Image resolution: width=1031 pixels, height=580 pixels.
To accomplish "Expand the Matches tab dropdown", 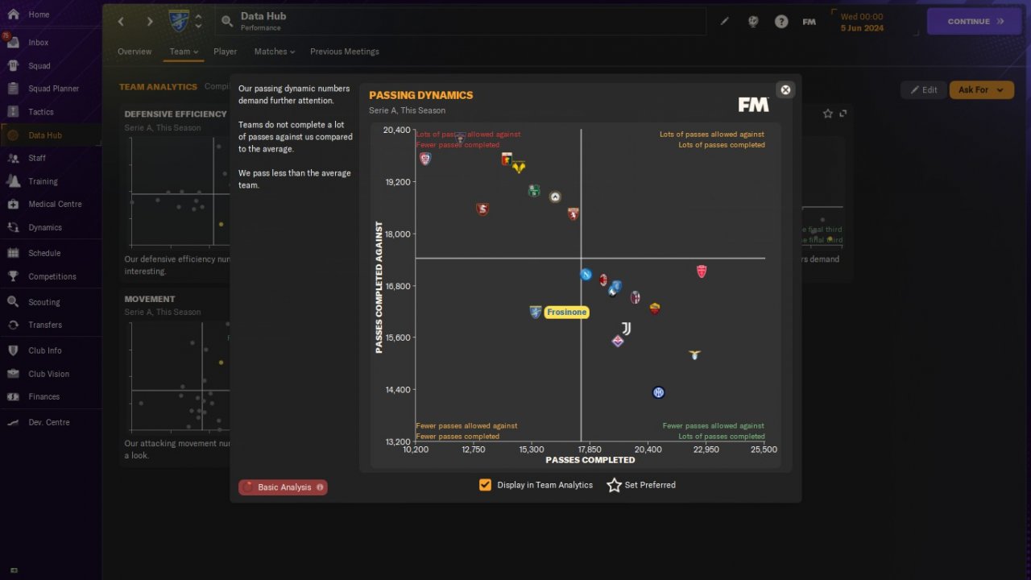I will 275,52.
